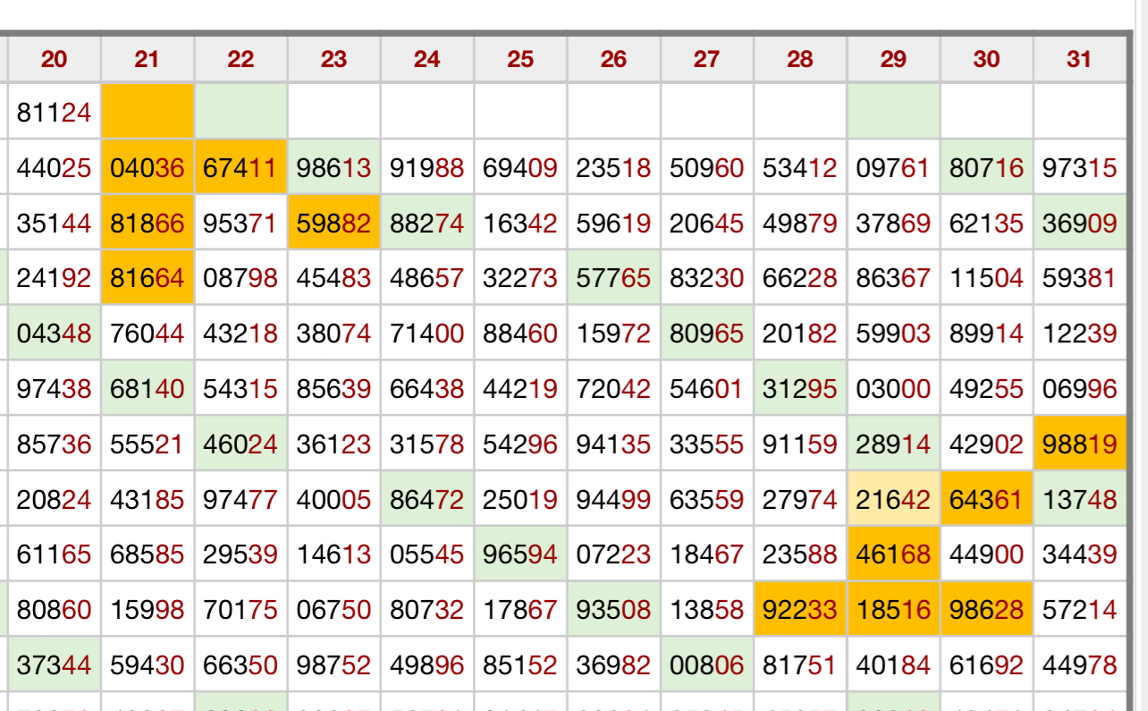
Task: Click the cell showing 71400
Action: tap(427, 333)
